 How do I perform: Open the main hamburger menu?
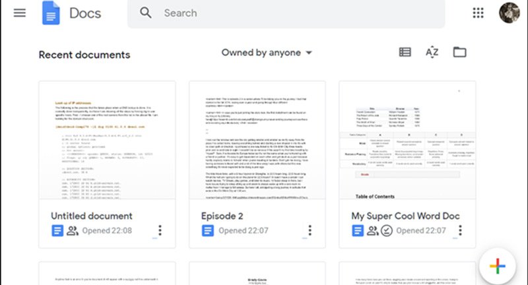20,13
